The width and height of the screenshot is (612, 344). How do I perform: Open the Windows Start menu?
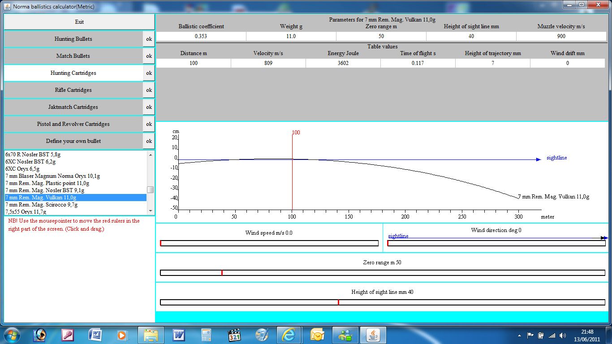(x=11, y=335)
